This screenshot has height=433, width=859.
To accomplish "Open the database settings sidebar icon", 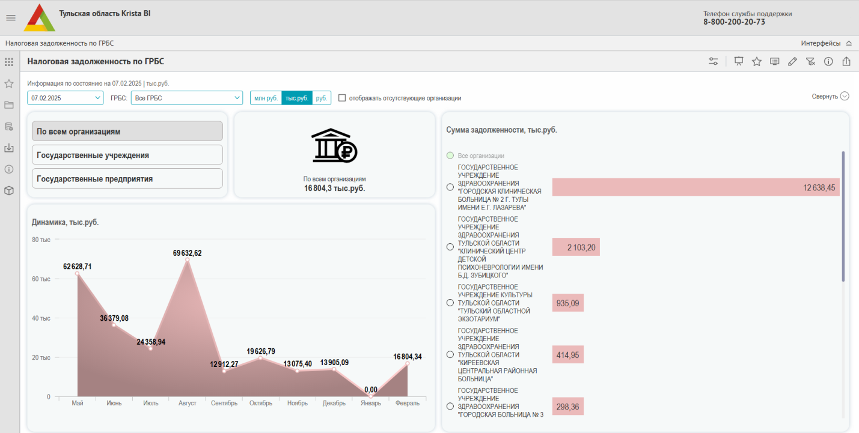I will [x=9, y=127].
